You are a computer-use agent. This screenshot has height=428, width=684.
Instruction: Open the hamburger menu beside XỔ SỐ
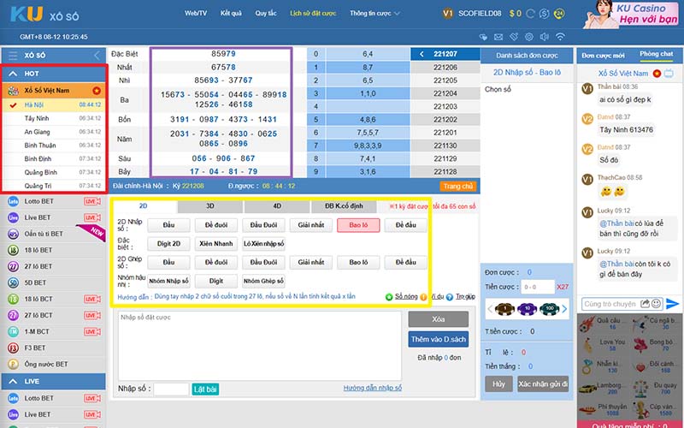13,56
